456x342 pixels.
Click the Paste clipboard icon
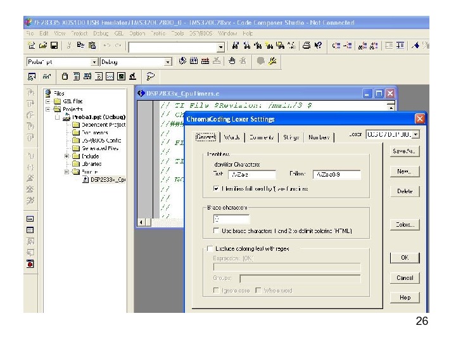pyautogui.click(x=92, y=46)
